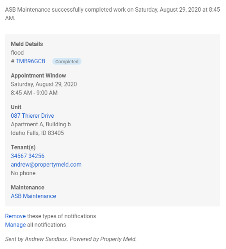
Task: Click Remove these types of notifications
Action: [15, 216]
